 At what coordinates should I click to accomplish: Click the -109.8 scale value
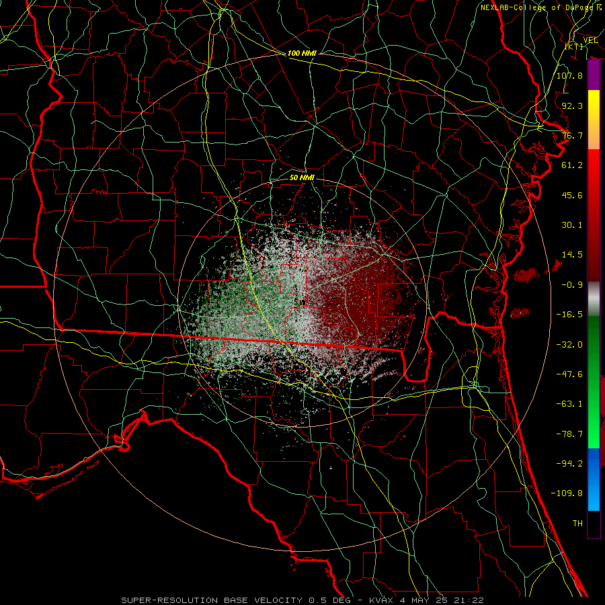[x=567, y=493]
